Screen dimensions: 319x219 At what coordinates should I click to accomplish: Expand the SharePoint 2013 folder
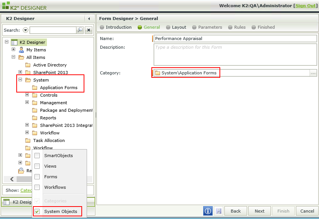coord(20,72)
